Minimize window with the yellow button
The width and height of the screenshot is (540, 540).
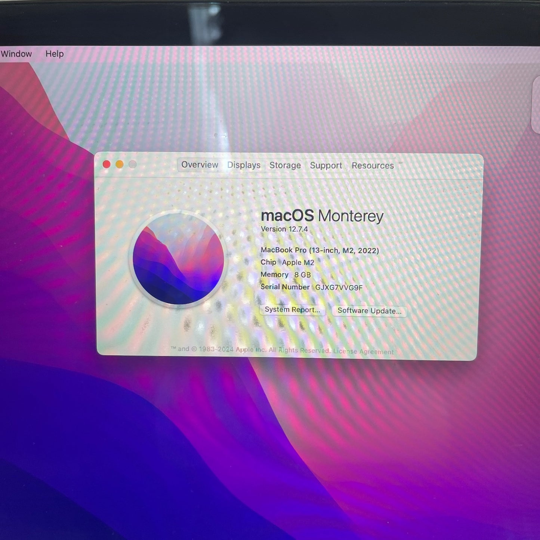coord(120,164)
